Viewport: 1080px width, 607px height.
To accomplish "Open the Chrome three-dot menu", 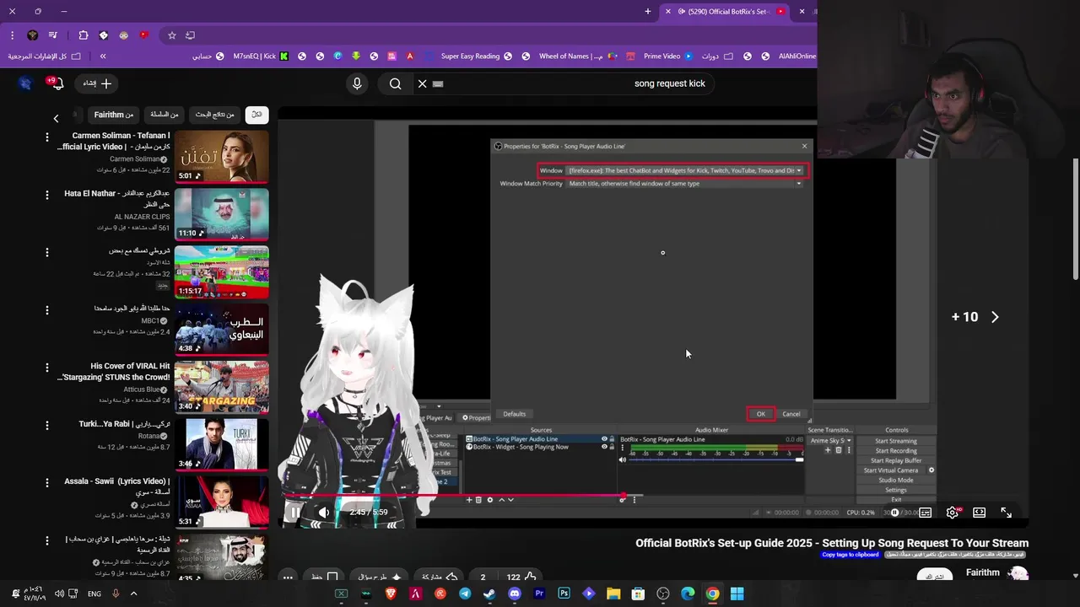I will click(12, 35).
